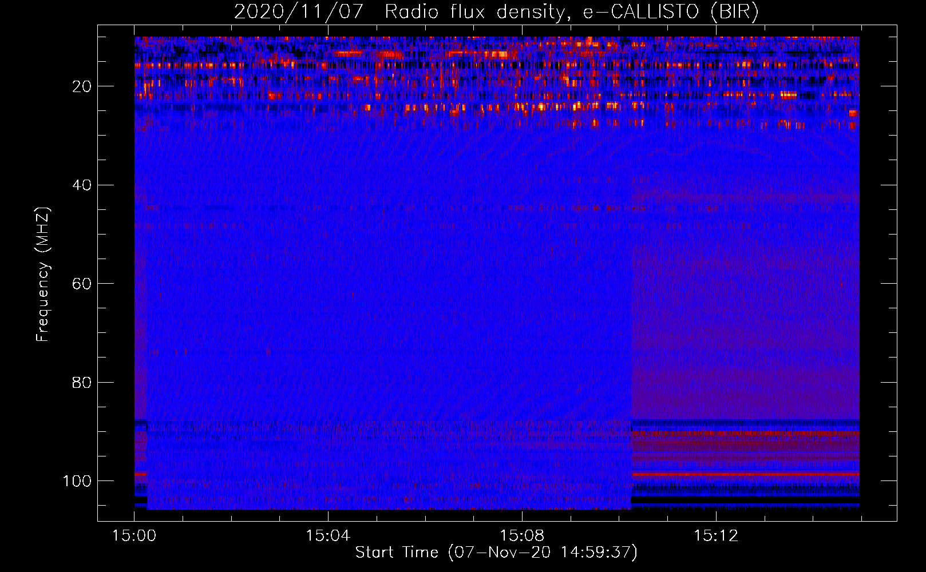926x572 pixels.
Task: Click the 15:04 time tick label
Action: pyautogui.click(x=328, y=536)
